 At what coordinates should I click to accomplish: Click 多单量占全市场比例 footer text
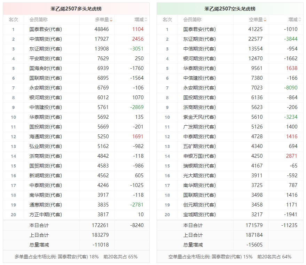coord(76,257)
